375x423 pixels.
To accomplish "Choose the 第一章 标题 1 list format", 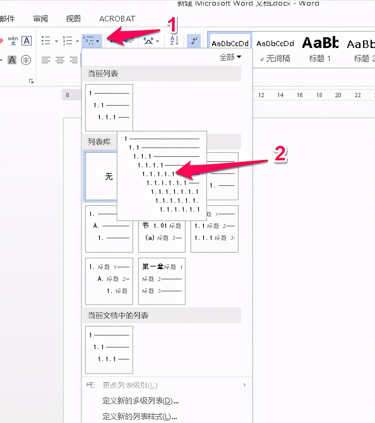I will click(162, 281).
